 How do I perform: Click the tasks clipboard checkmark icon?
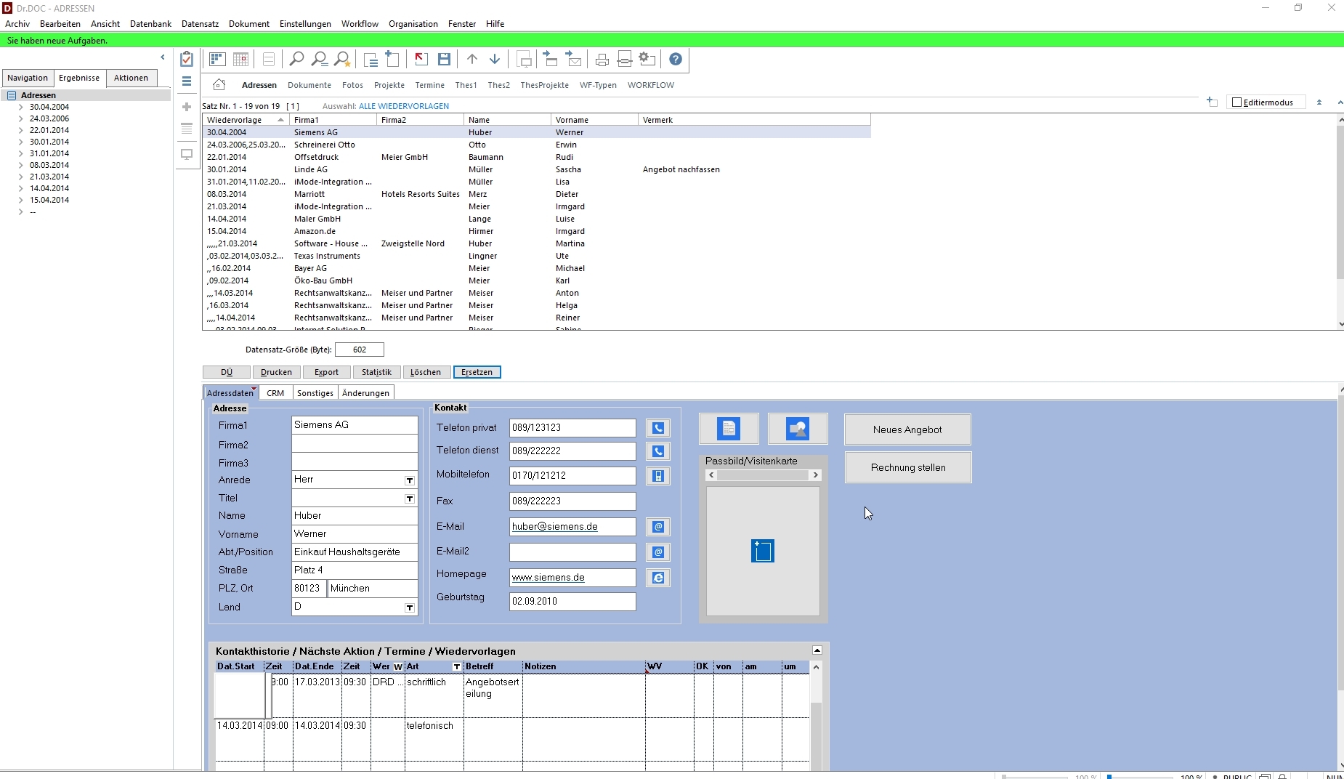(x=187, y=59)
